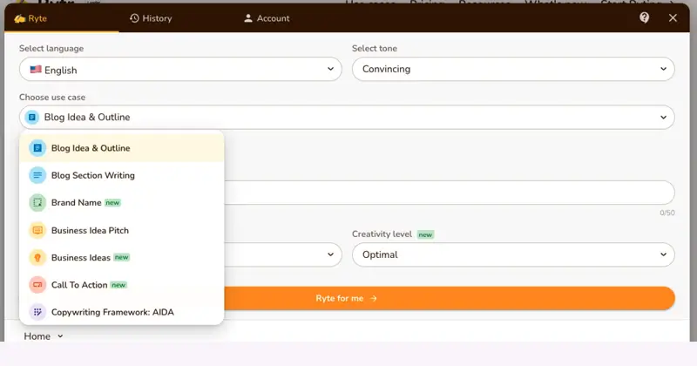The image size is (697, 366).
Task: Click the History clock icon
Action: (134, 18)
